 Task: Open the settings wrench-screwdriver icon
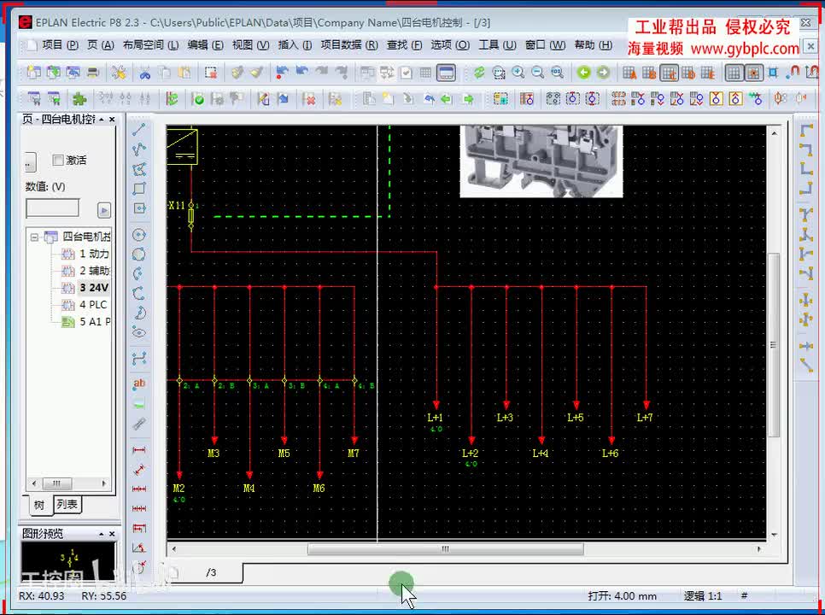coord(120,73)
